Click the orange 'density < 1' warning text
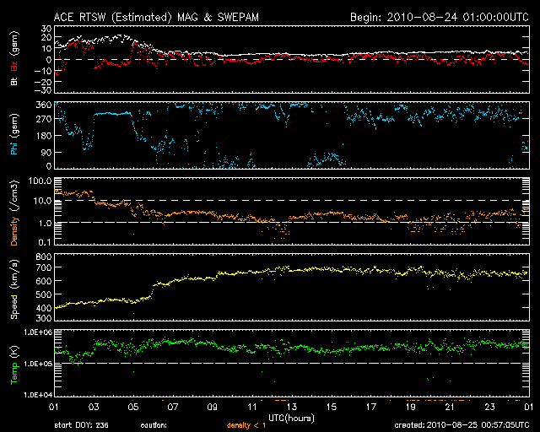The height and width of the screenshot is (432, 540). [246, 425]
